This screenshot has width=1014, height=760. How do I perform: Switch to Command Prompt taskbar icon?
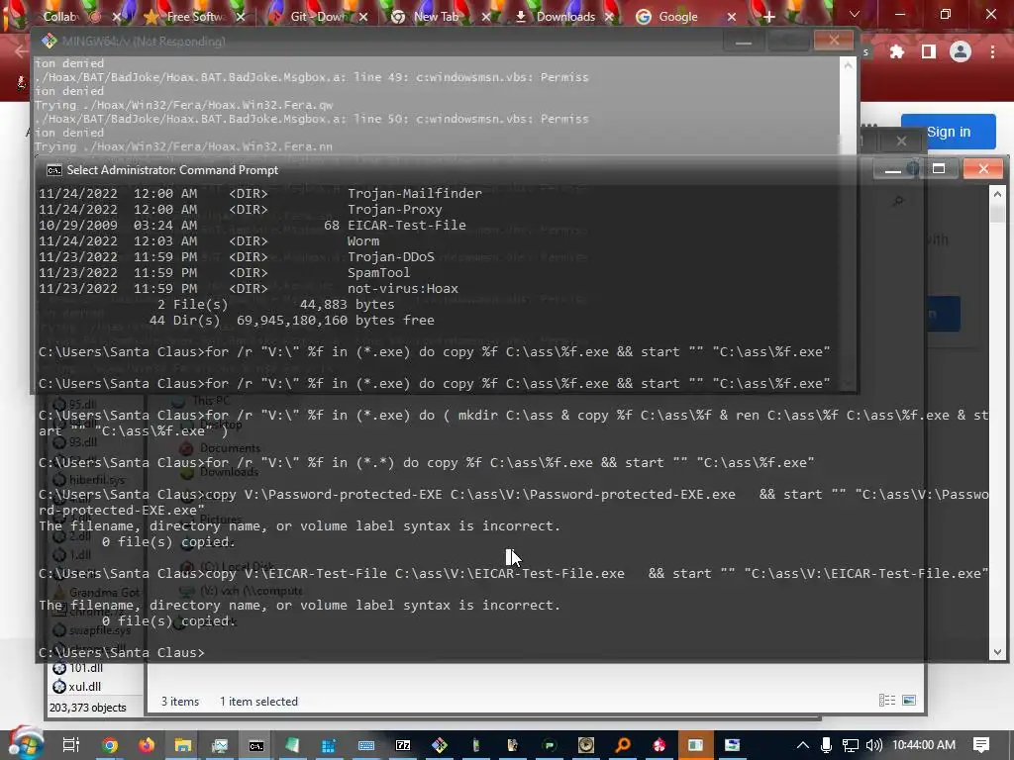[x=256, y=745]
